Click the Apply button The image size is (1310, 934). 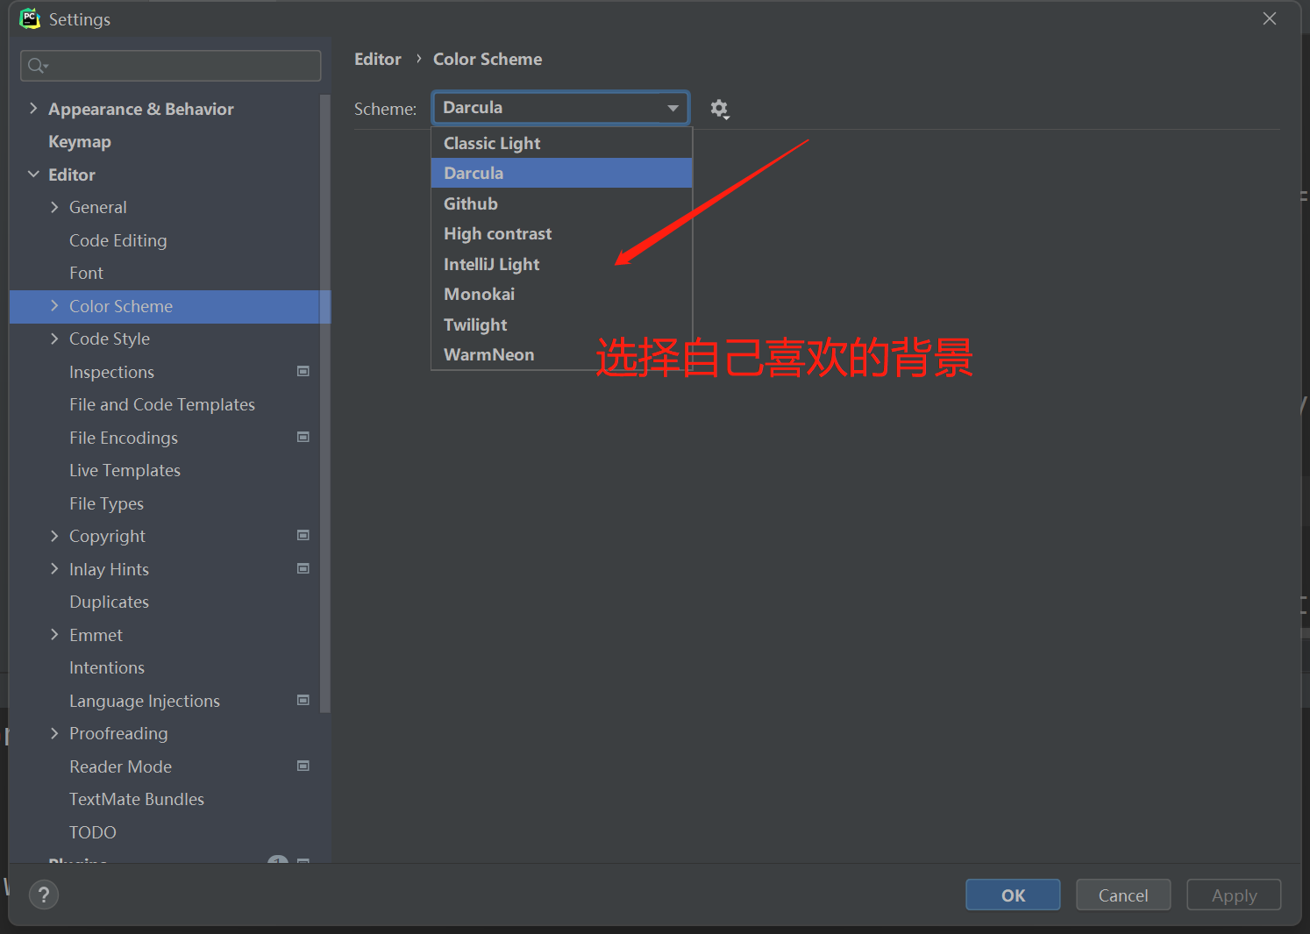click(1234, 895)
